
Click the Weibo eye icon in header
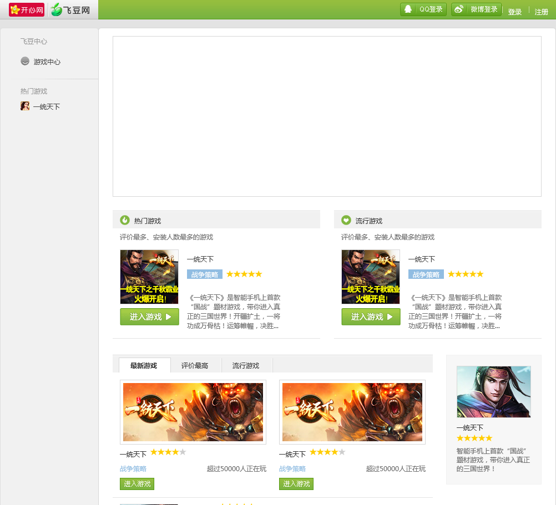[x=459, y=9]
